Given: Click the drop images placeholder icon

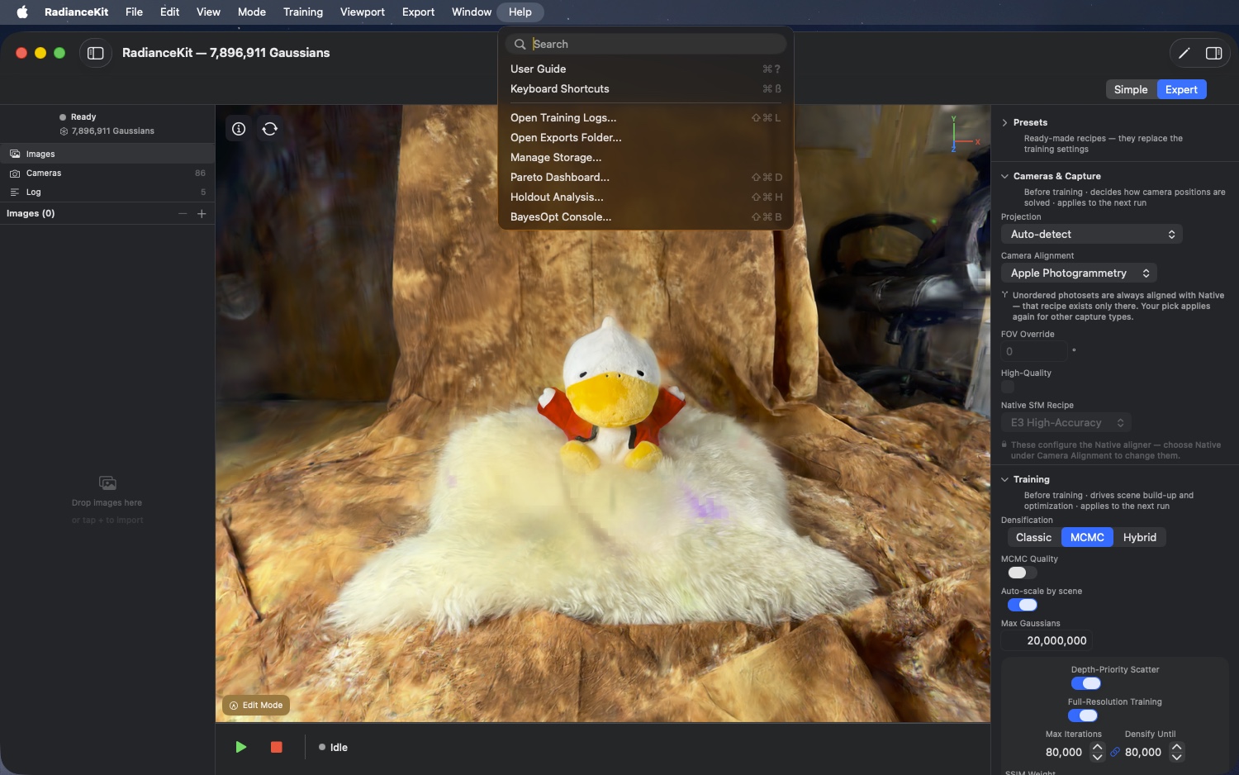Looking at the screenshot, I should pos(107,483).
